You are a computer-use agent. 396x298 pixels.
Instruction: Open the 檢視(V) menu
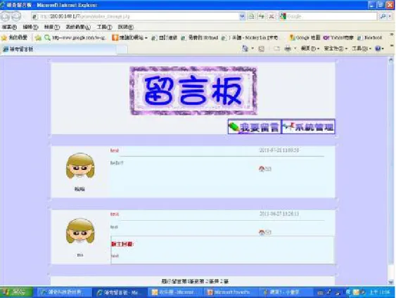pyautogui.click(x=52, y=27)
